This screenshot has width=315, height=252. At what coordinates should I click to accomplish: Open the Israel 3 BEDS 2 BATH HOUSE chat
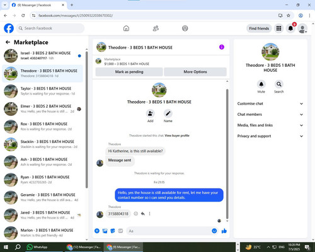(x=42, y=55)
